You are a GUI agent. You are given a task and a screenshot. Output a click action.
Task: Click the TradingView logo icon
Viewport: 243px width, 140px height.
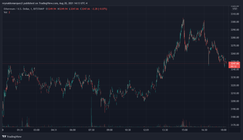[x=4, y=136]
